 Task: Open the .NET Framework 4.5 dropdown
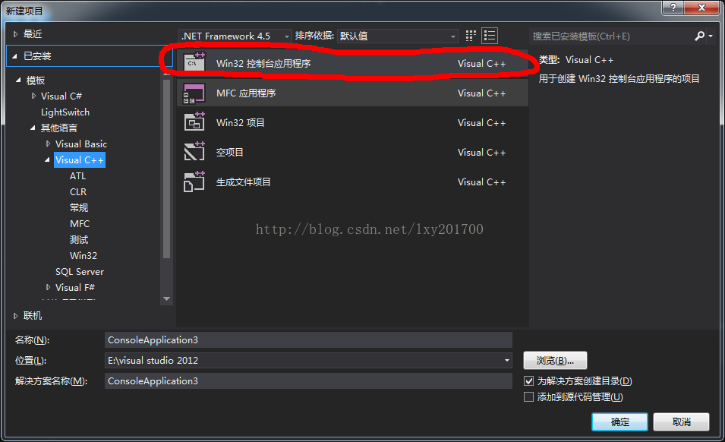coord(235,36)
